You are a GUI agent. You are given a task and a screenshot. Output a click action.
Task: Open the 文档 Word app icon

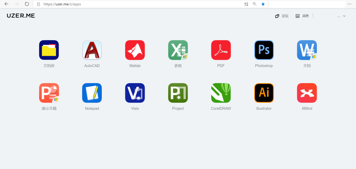pyautogui.click(x=307, y=50)
